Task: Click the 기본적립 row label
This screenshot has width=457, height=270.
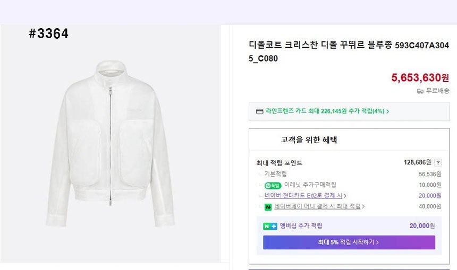Action: [275, 174]
